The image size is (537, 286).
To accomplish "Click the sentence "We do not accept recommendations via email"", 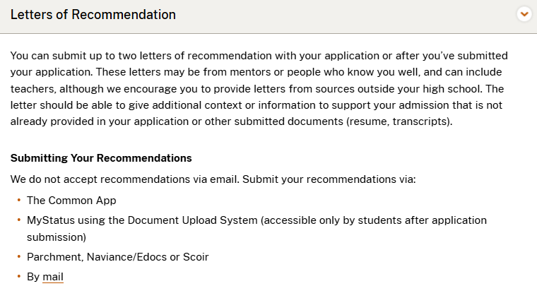I will [x=125, y=179].
